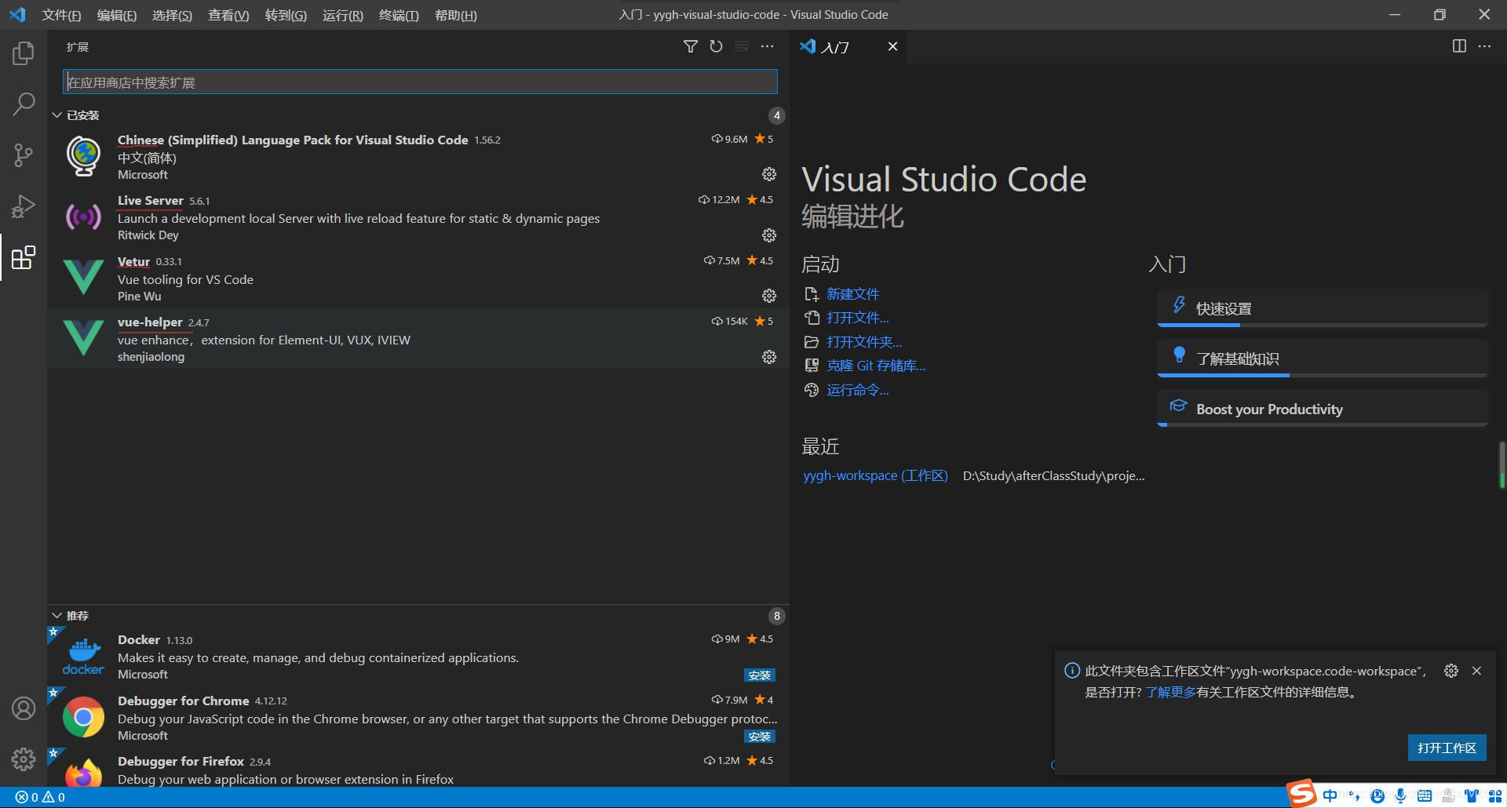1507x808 pixels.
Task: Refresh the extensions list
Action: (x=716, y=47)
